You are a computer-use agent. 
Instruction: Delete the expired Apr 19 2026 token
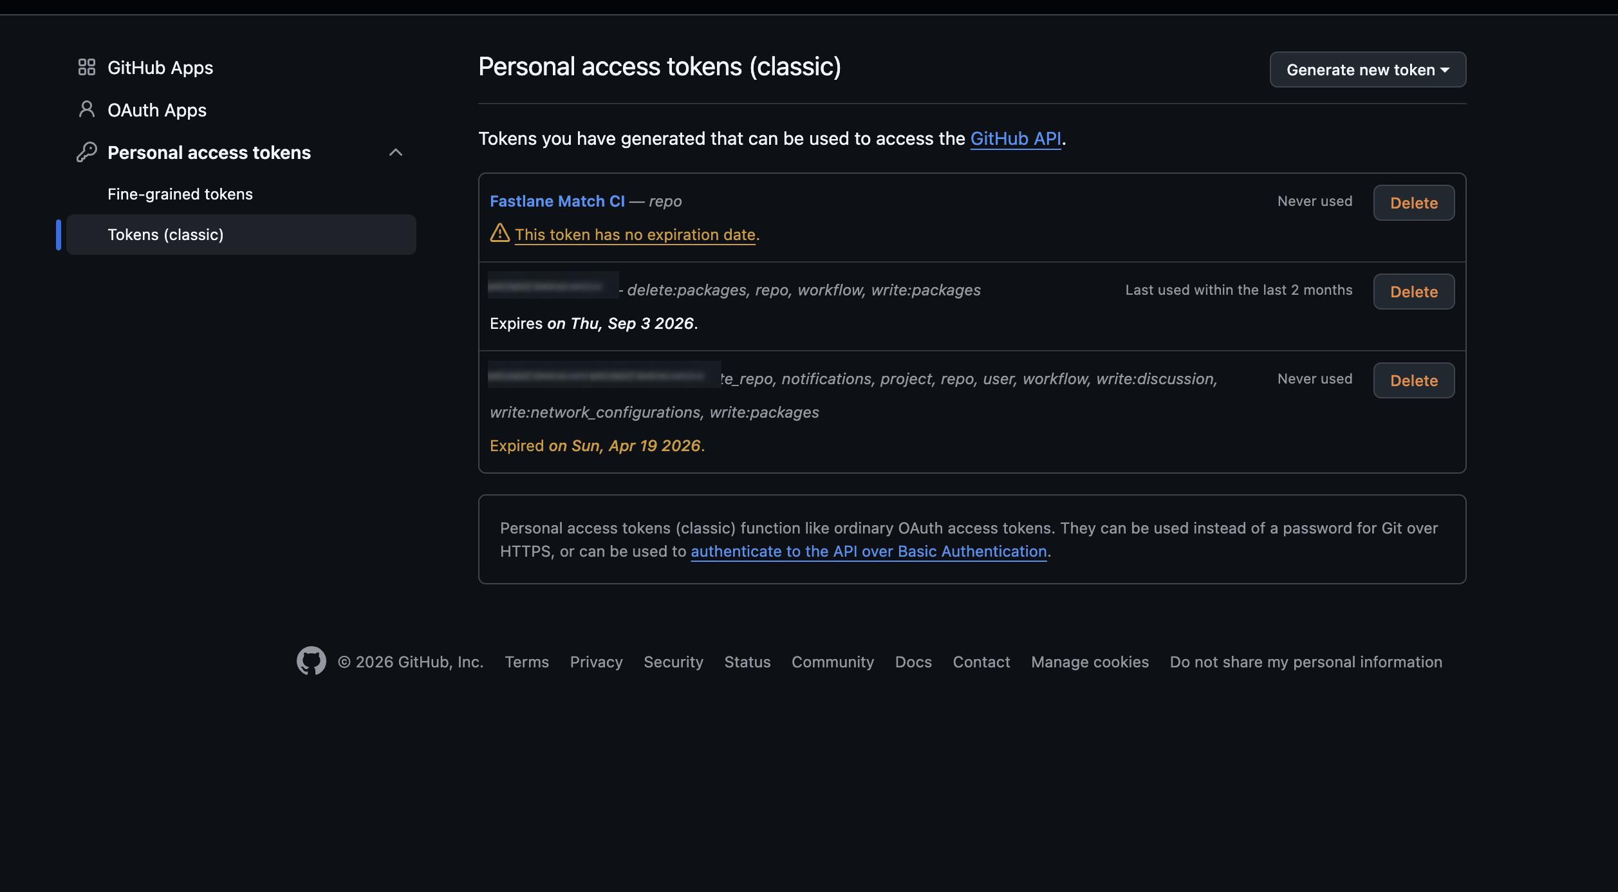point(1414,380)
